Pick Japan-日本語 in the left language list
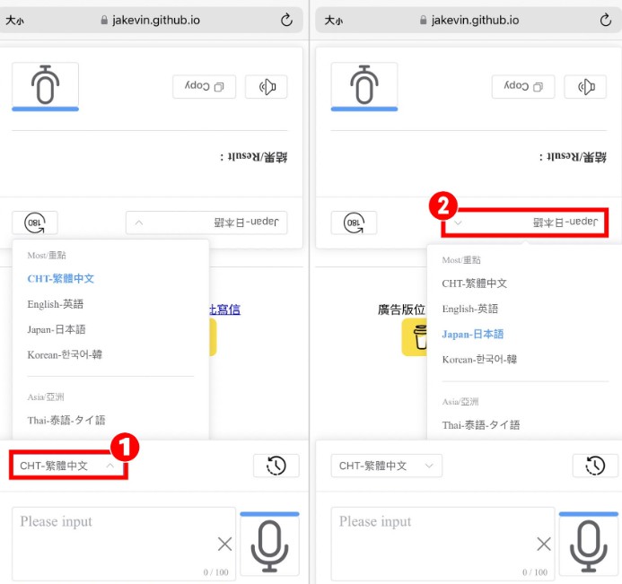Screen dimensions: 622x584 57,329
